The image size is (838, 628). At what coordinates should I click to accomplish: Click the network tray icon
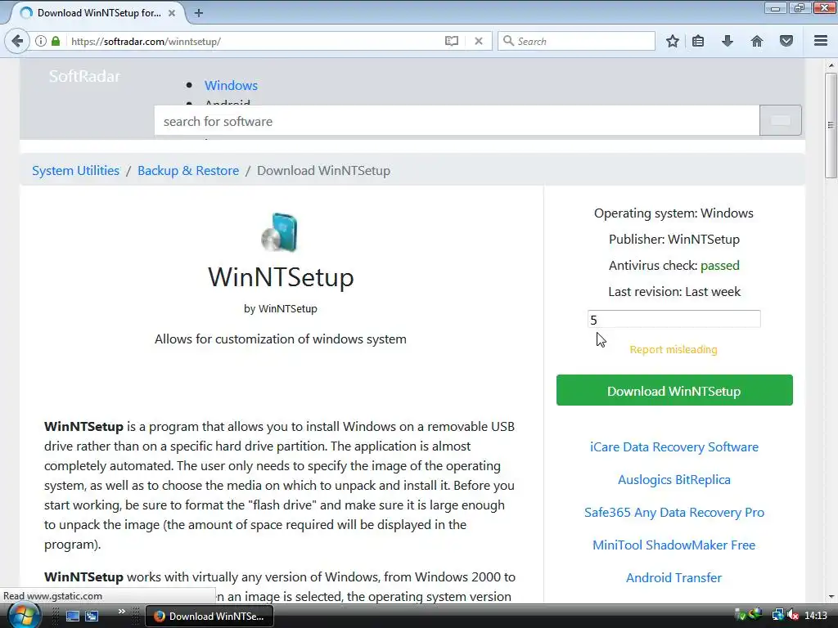(x=777, y=616)
